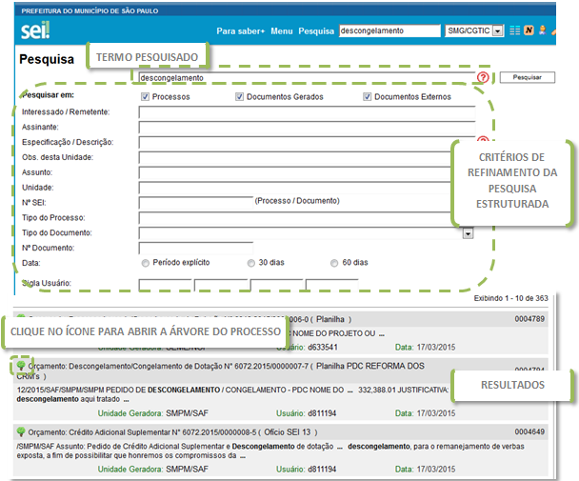Click the user profile icon in header
Screen dimensions: 579x481
click(541, 30)
